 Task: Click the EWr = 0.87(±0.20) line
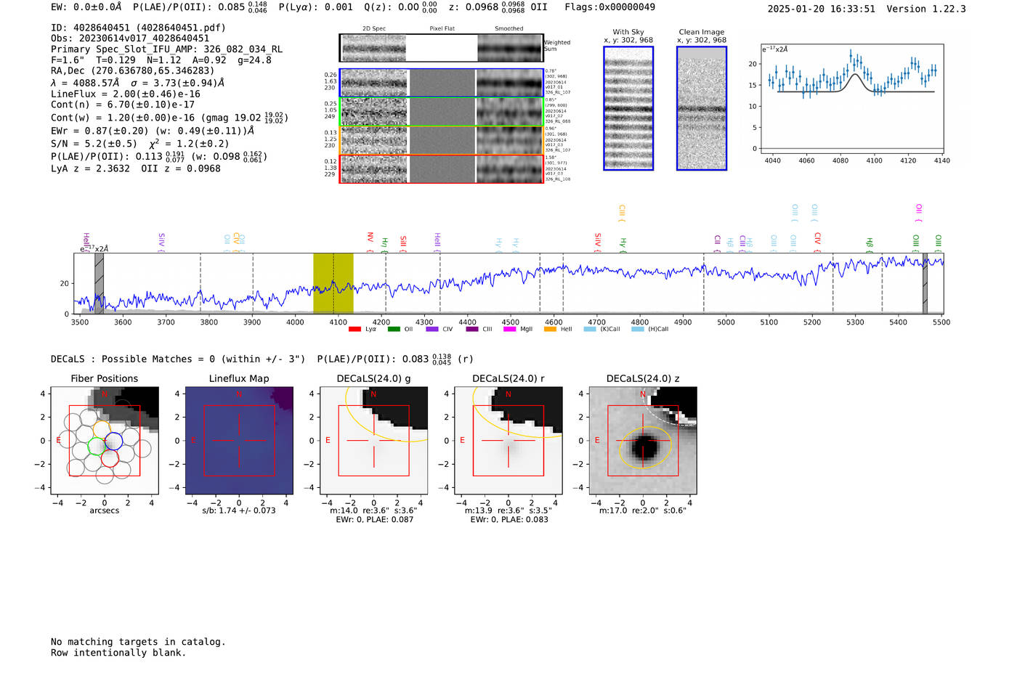click(153, 131)
